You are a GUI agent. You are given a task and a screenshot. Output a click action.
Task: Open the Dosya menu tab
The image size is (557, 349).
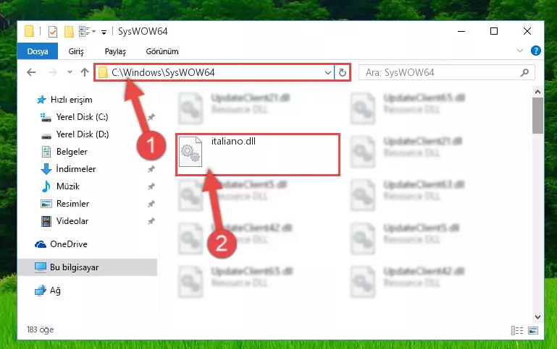[38, 51]
